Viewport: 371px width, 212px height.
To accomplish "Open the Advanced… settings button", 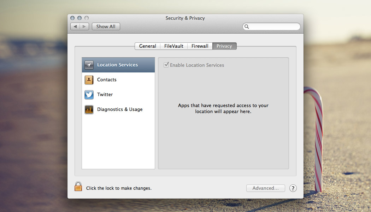I will click(x=265, y=188).
